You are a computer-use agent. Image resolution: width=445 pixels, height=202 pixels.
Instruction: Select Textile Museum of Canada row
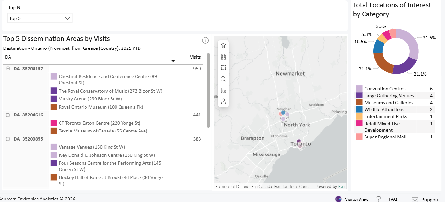[99, 131]
